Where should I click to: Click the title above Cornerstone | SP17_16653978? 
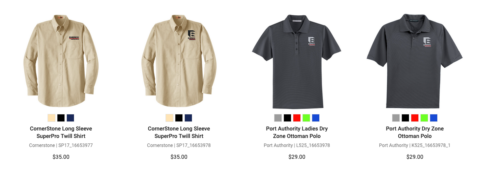click(x=179, y=132)
